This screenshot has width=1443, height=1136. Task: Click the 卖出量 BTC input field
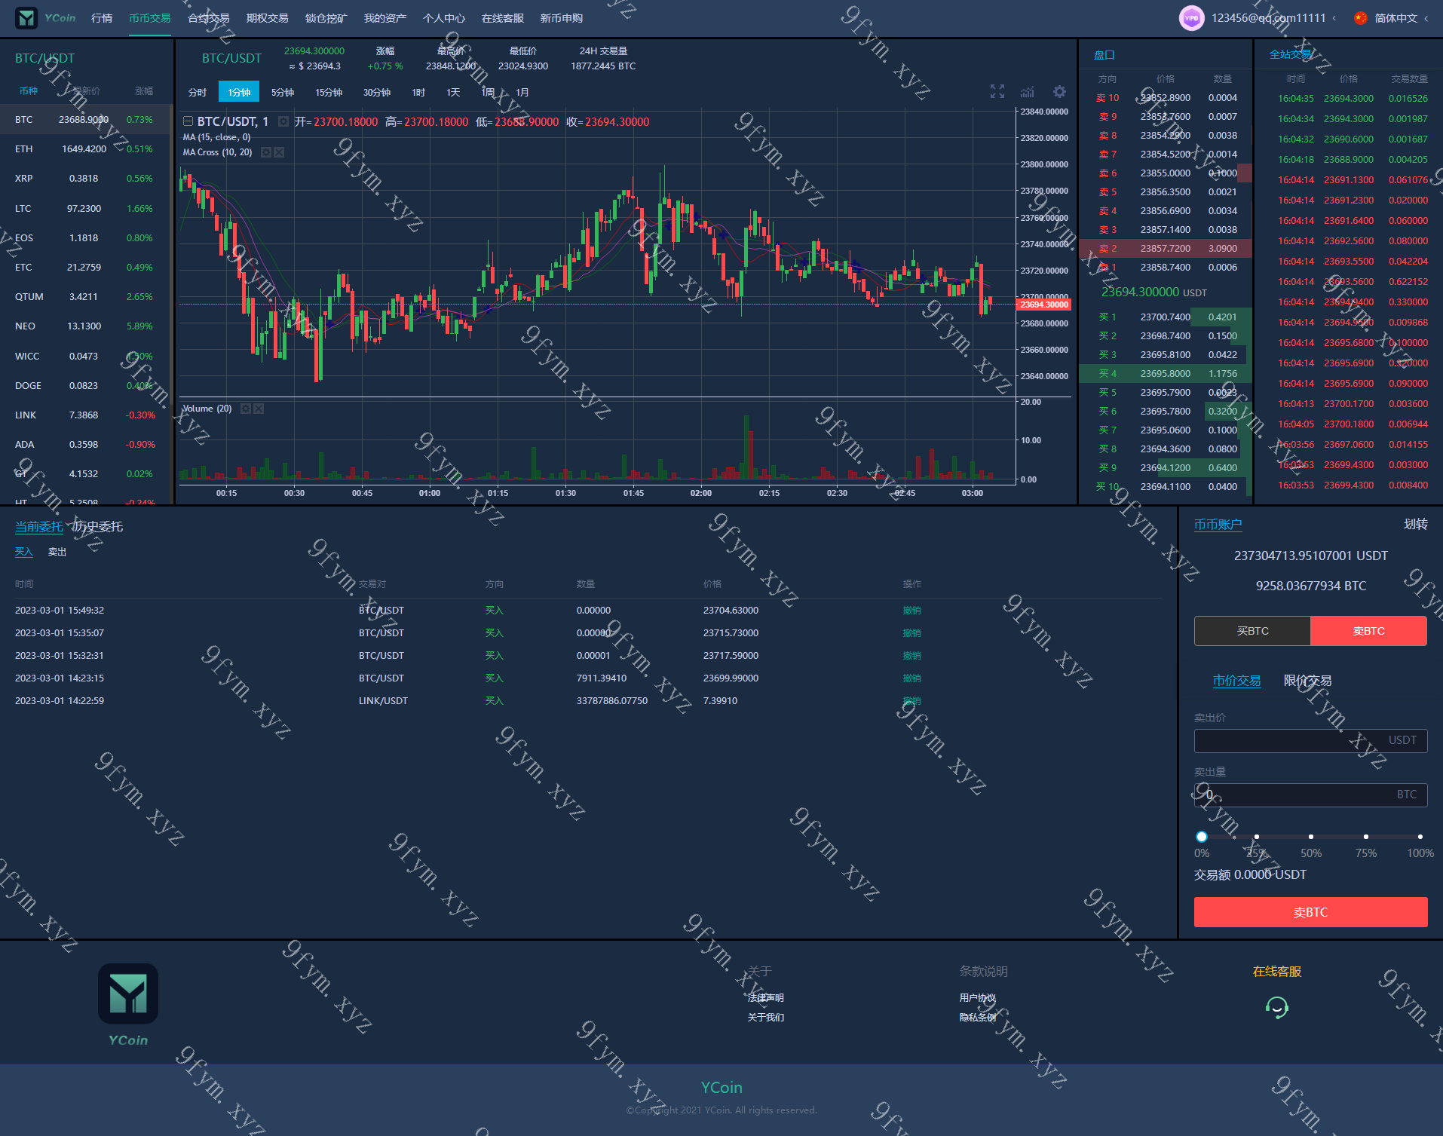[x=1310, y=795]
